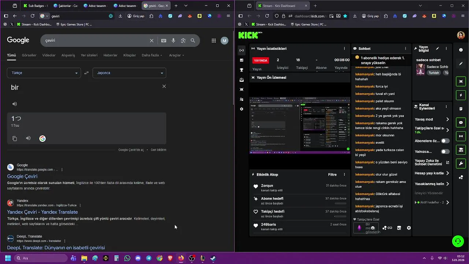The width and height of the screenshot is (469, 264).
Task: Click 'Giriş yap' in left browser toolbar
Action: pos(136,16)
